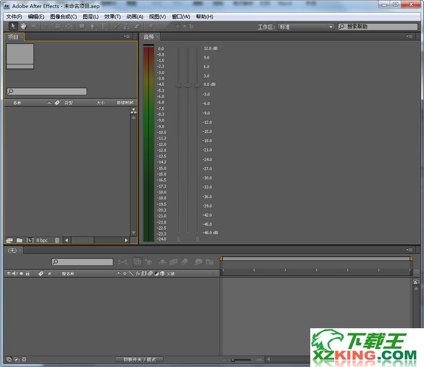
Task: Select the Clone Stamp tool
Action: 127,26
